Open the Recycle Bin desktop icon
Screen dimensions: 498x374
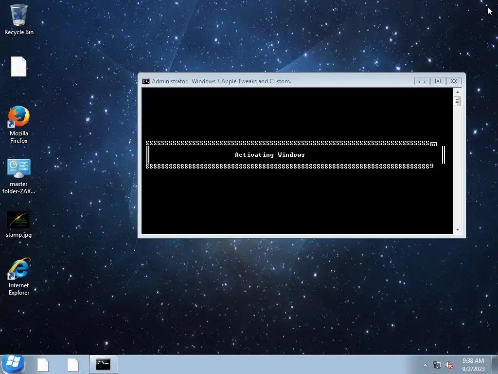coord(19,19)
